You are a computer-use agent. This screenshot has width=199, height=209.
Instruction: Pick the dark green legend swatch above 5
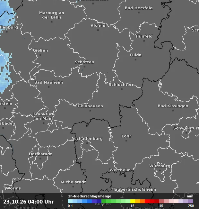pyautogui.click(x=104, y=201)
